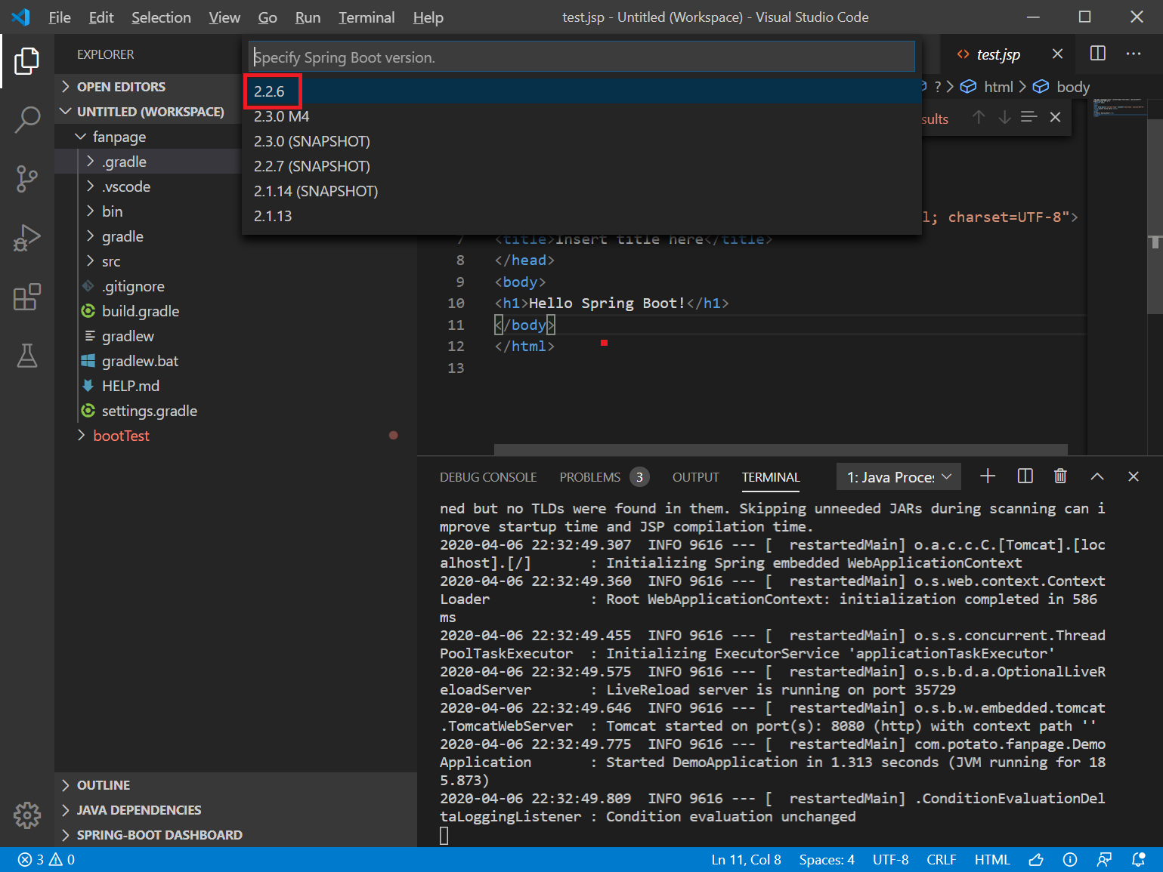1163x872 pixels.
Task: Open the settings.gradle file
Action: [236, 411]
